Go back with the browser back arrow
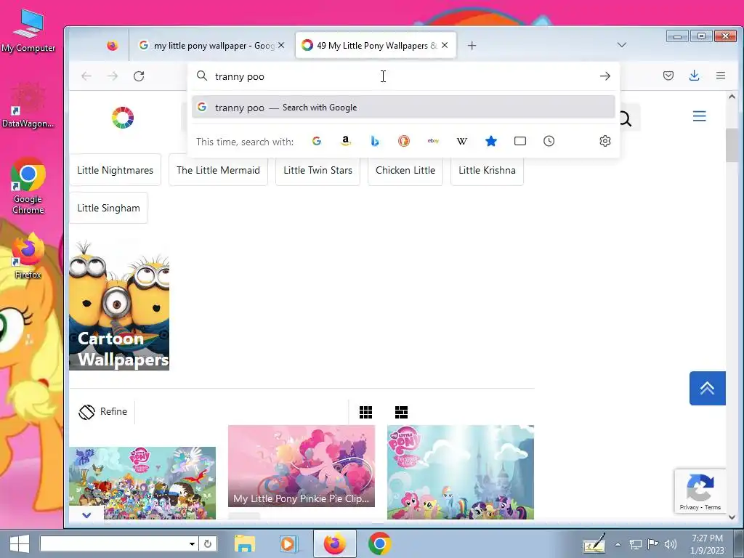Viewport: 744px width, 558px height. [86, 76]
